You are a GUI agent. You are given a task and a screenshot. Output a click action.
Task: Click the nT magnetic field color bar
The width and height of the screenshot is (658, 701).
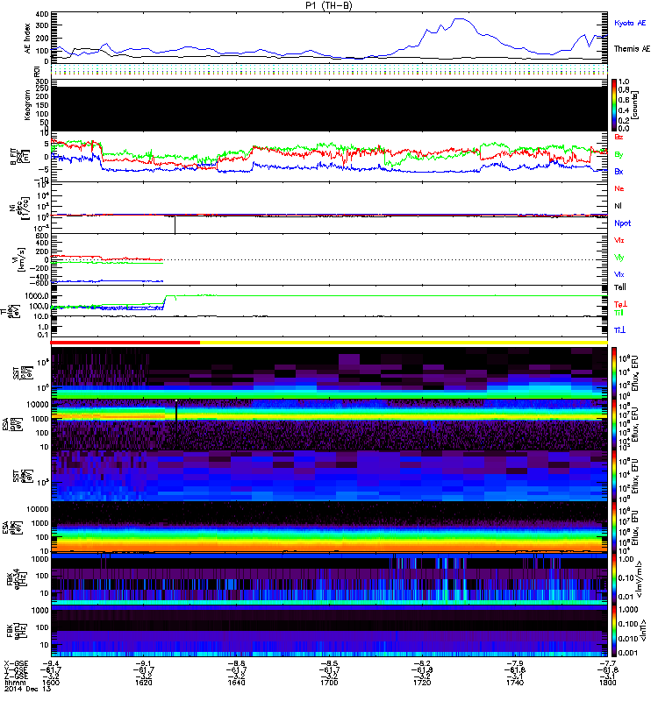(x=614, y=631)
